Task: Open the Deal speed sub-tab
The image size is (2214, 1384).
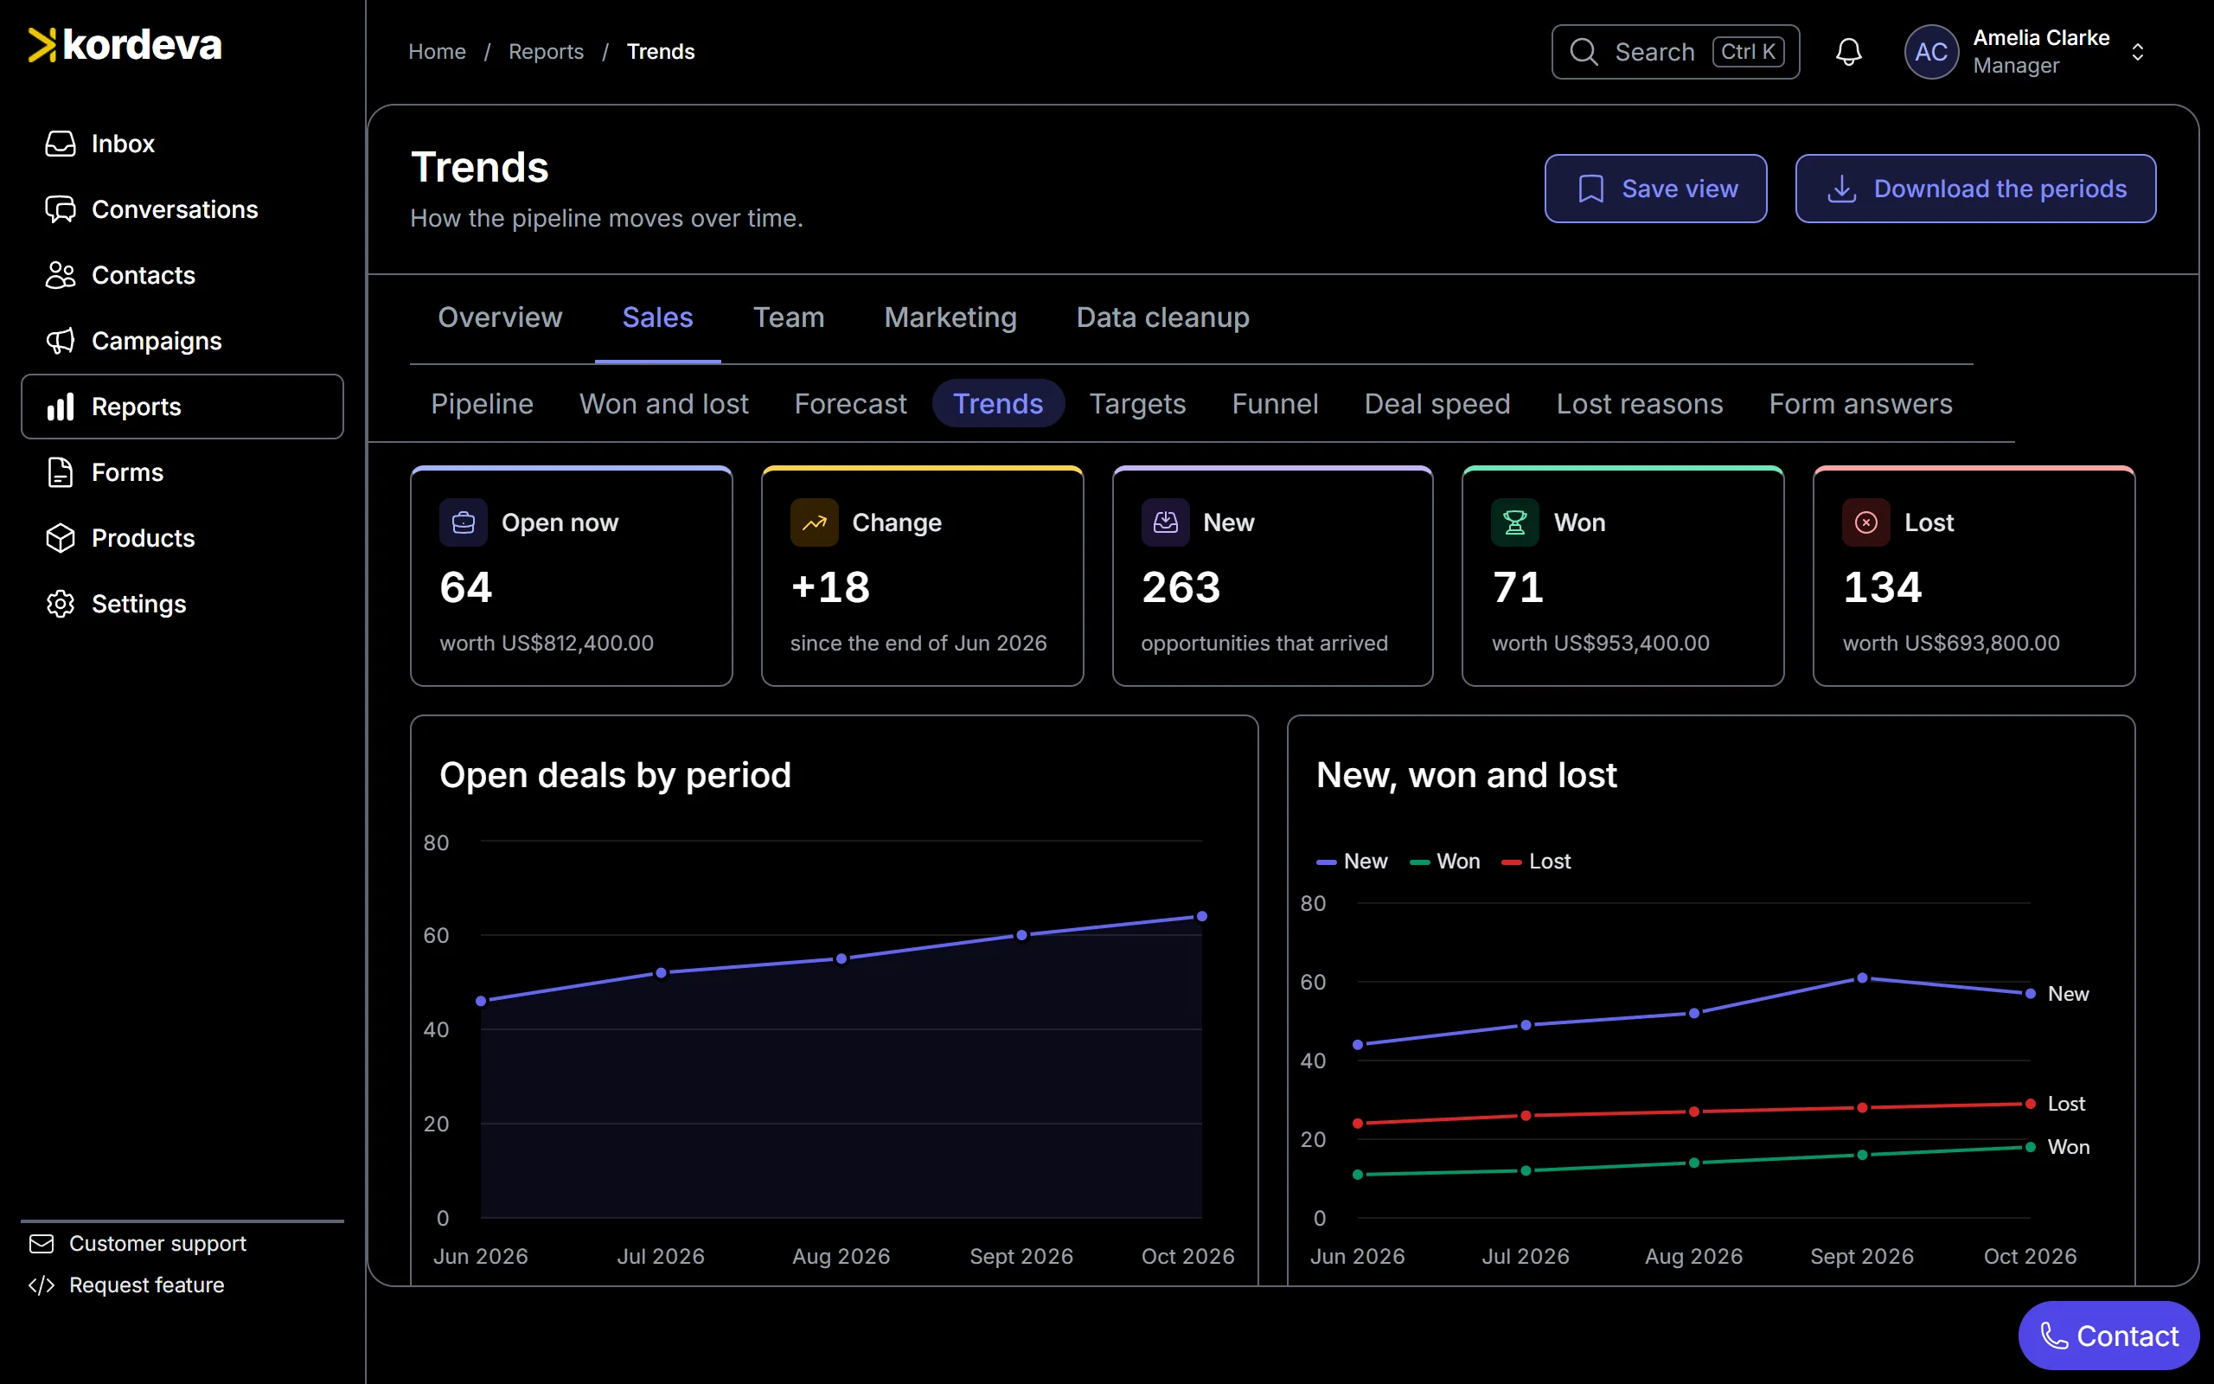Action: (x=1437, y=404)
